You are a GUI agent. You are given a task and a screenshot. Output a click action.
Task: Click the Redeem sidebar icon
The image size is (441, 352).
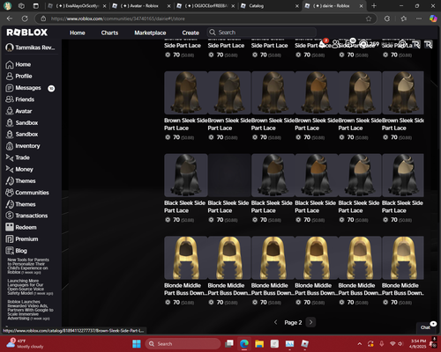[10, 227]
